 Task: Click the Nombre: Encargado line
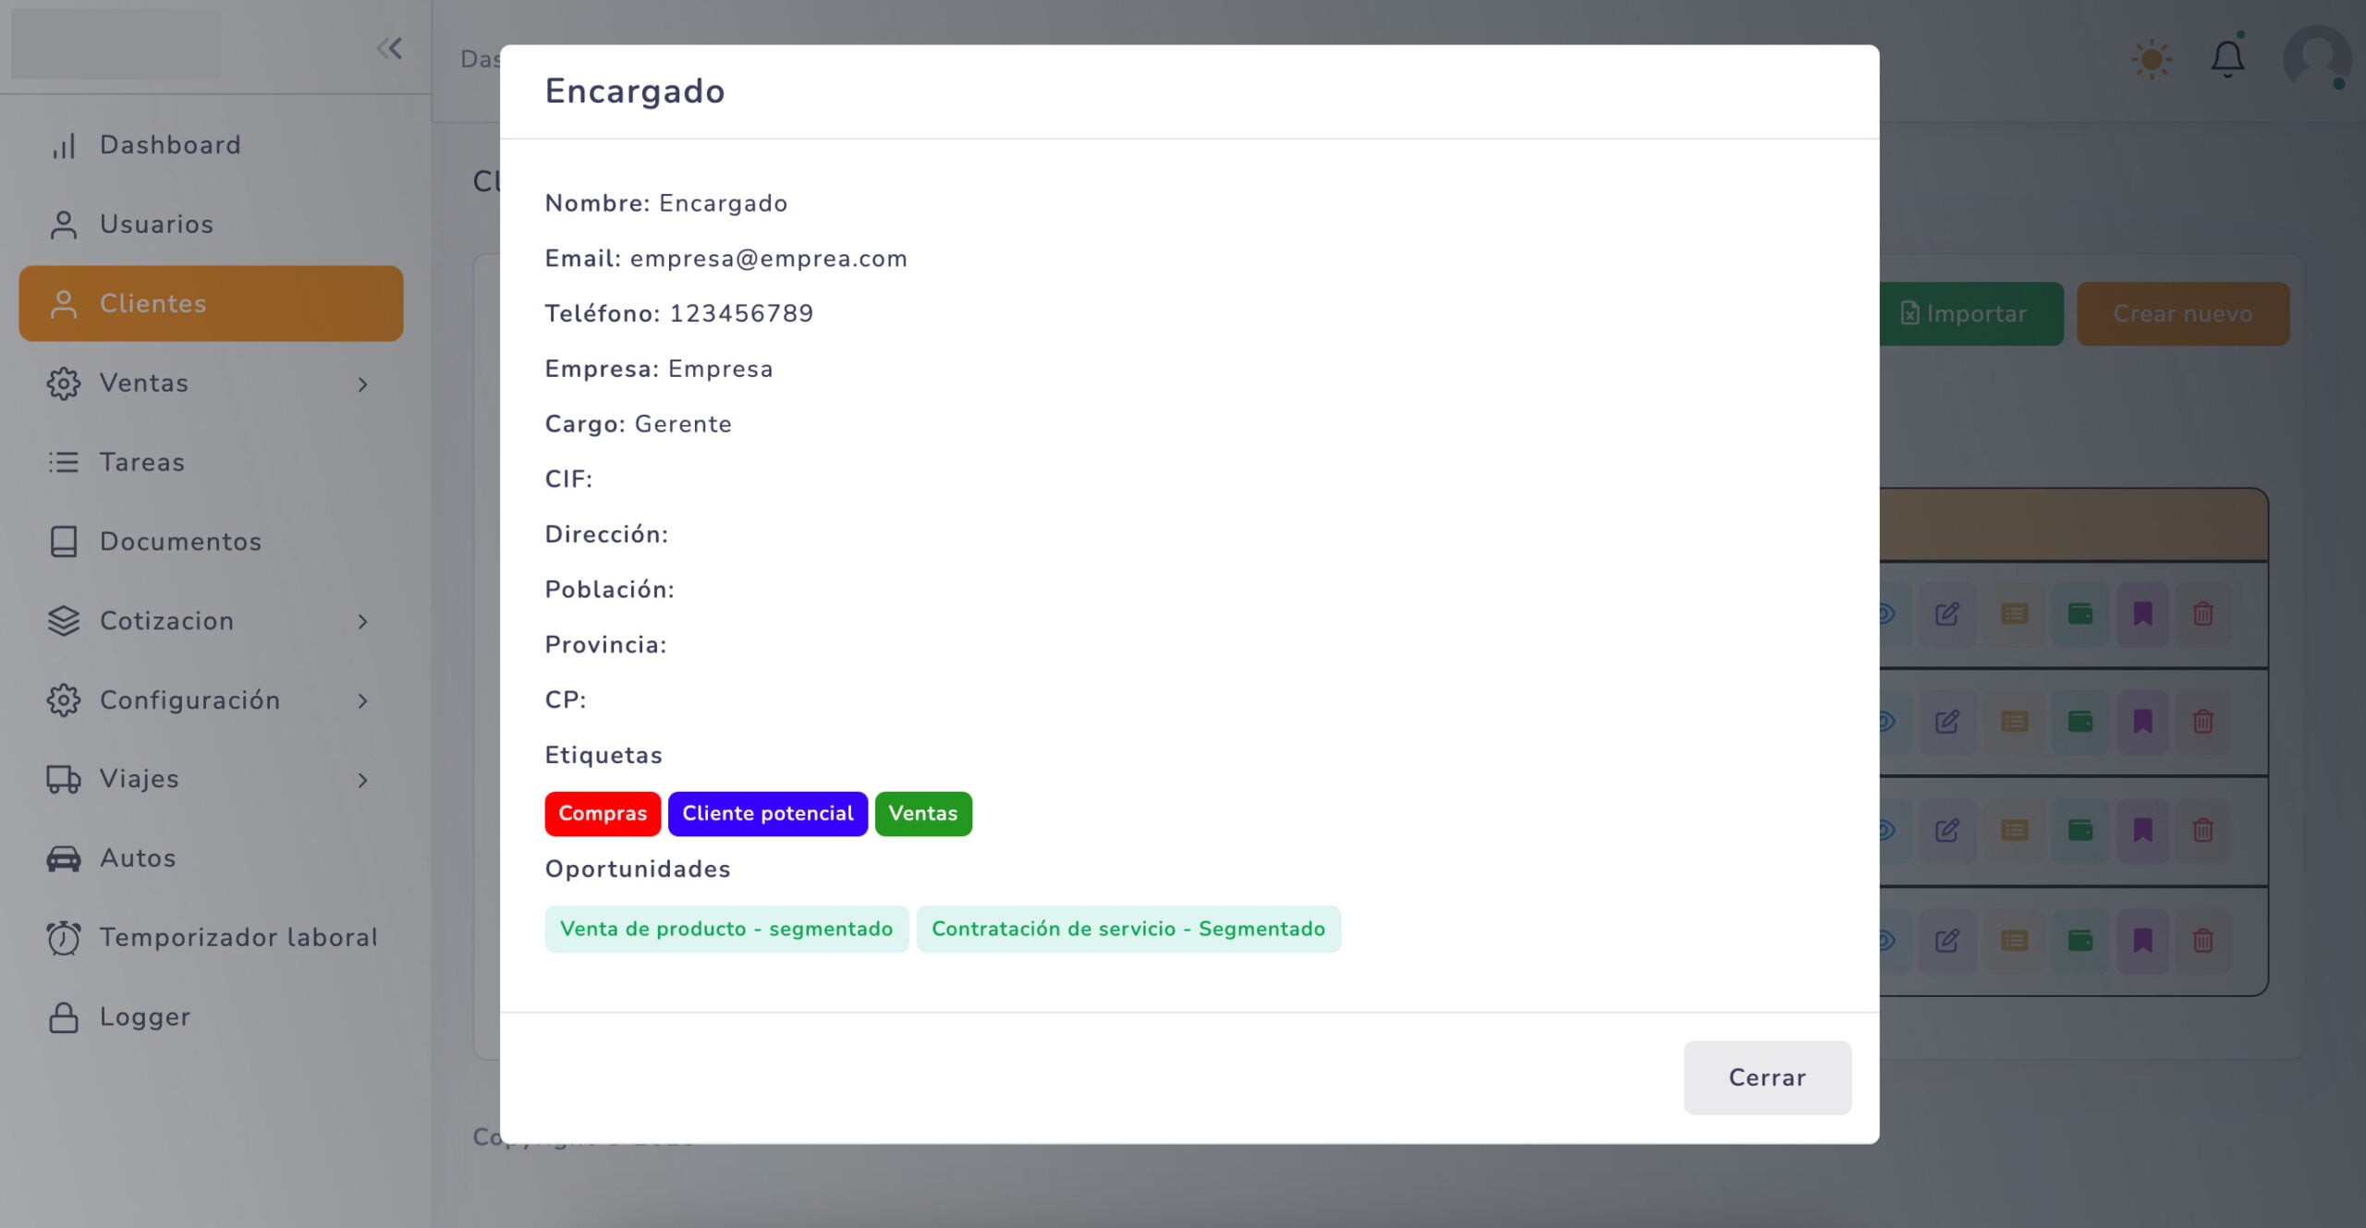[x=666, y=203]
